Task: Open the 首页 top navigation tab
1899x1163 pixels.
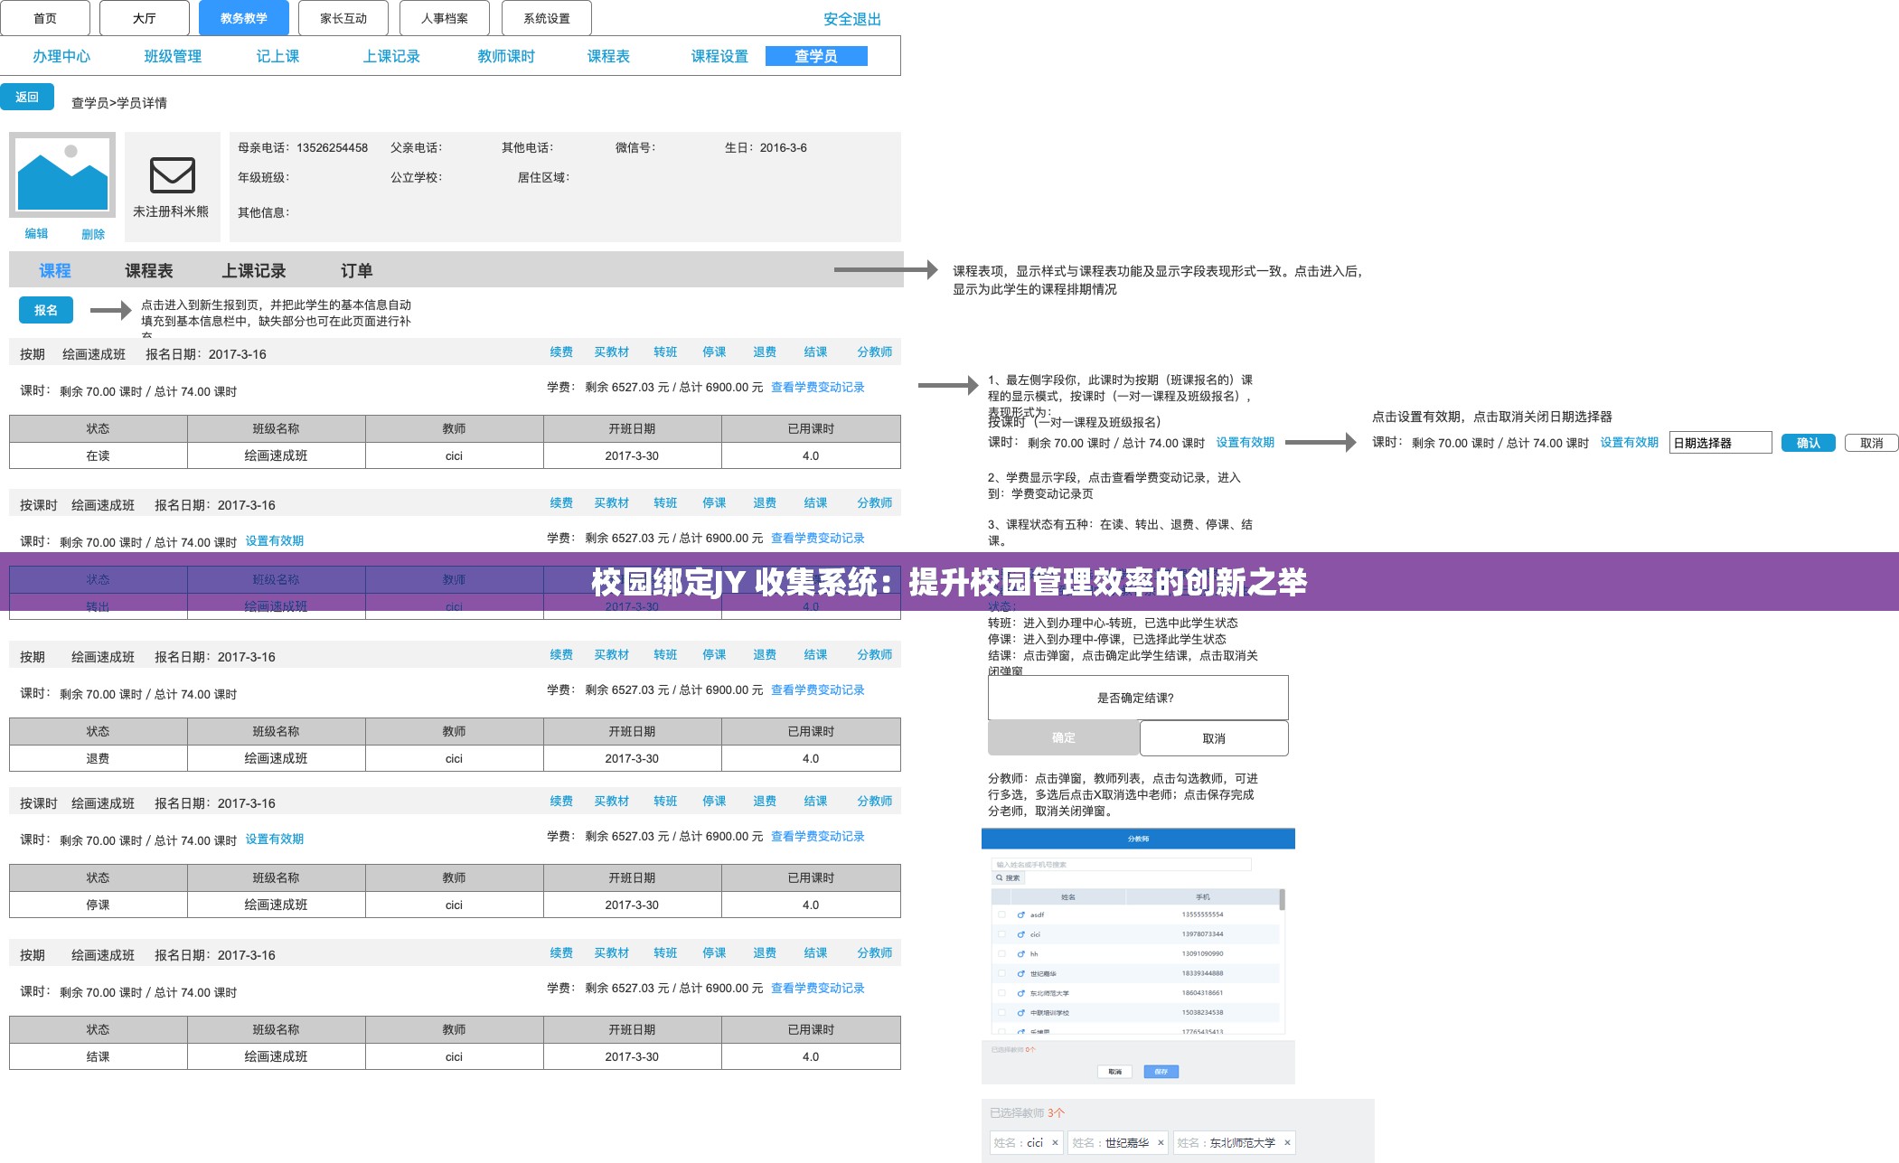Action: coord(45,18)
